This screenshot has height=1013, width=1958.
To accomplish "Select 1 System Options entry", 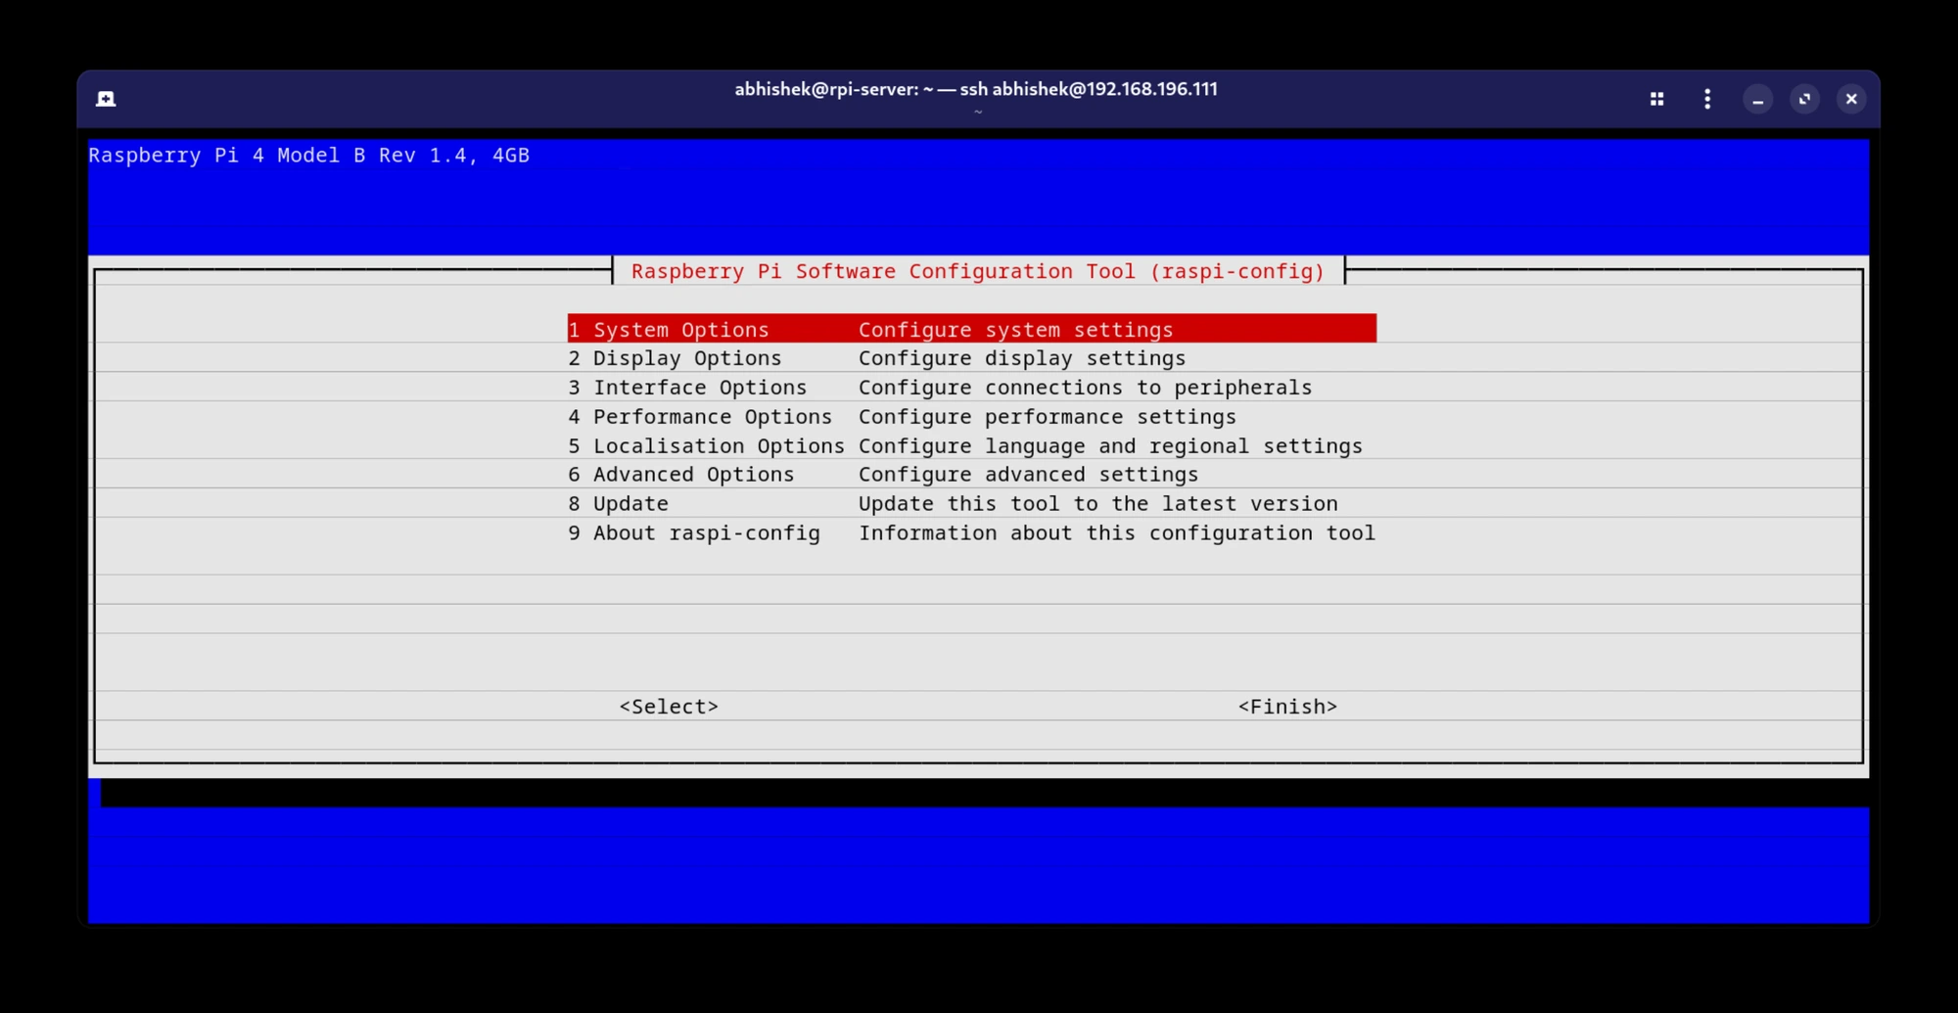I will pyautogui.click(x=971, y=329).
